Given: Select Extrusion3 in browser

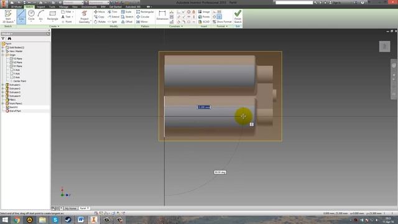Looking at the screenshot, I should [13, 92].
